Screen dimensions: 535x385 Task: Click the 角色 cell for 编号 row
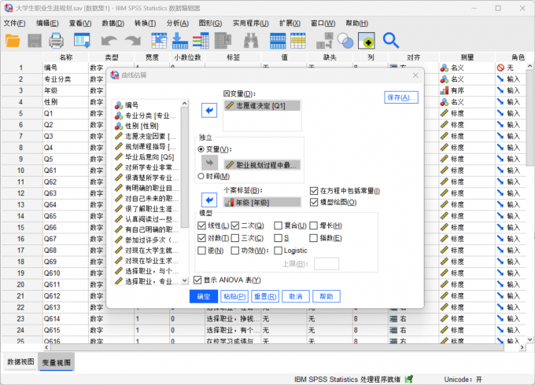click(x=511, y=68)
